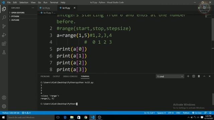The width and height of the screenshot is (214, 120).
Task: Kill the terminal with trash icon
Action: coord(199,76)
